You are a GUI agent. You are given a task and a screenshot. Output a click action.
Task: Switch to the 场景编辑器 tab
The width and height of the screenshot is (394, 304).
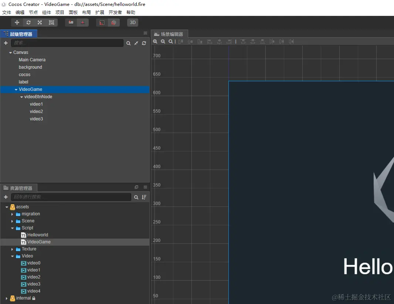coord(169,34)
